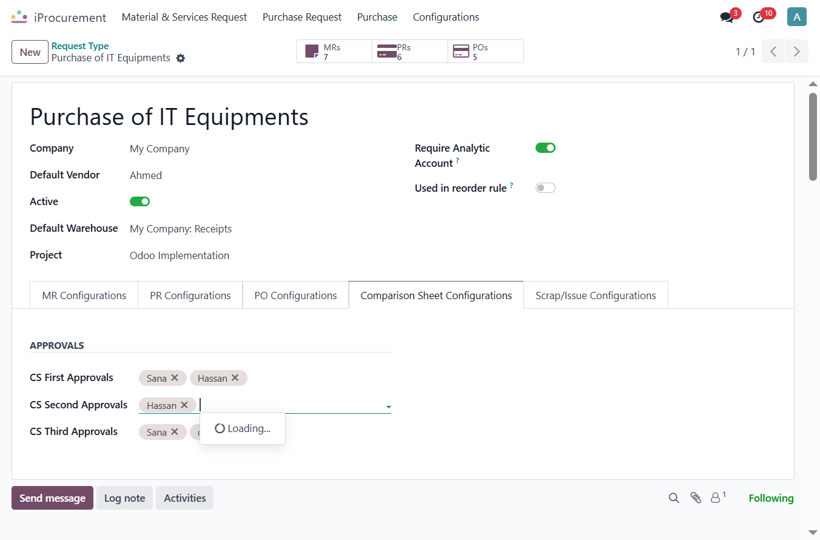This screenshot has height=540, width=820.
Task: Open the Purchase Request menu
Action: pyautogui.click(x=302, y=17)
